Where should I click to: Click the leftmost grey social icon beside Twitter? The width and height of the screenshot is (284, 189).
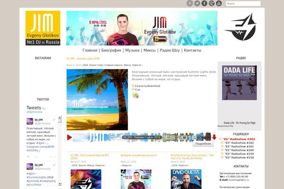[190, 3]
